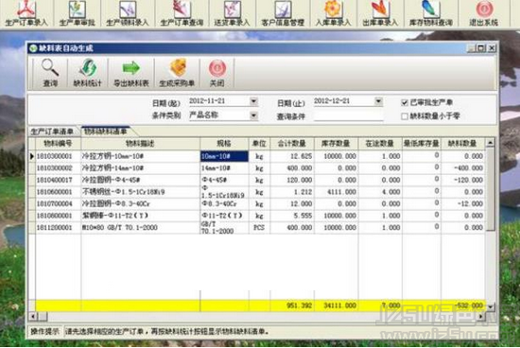Open 客户信息管理 toolbar icon
The height and width of the screenshot is (348, 520).
click(x=283, y=13)
